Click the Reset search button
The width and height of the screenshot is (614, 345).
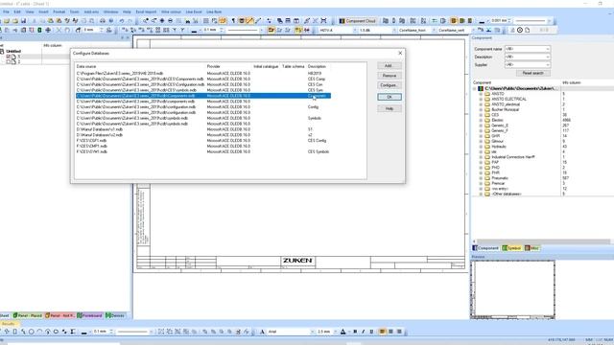click(x=533, y=73)
